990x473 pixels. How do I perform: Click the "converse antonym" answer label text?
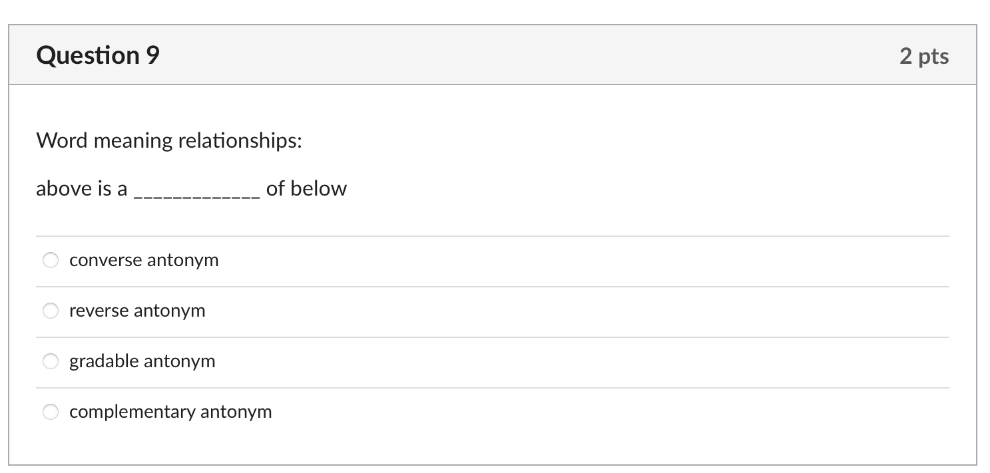pos(144,260)
